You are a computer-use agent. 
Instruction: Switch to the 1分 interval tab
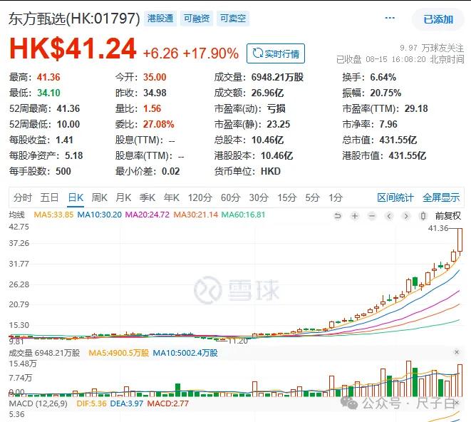point(336,197)
